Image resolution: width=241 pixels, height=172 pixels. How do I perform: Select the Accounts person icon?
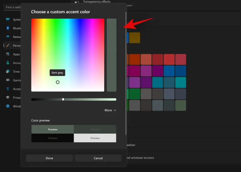point(8,63)
